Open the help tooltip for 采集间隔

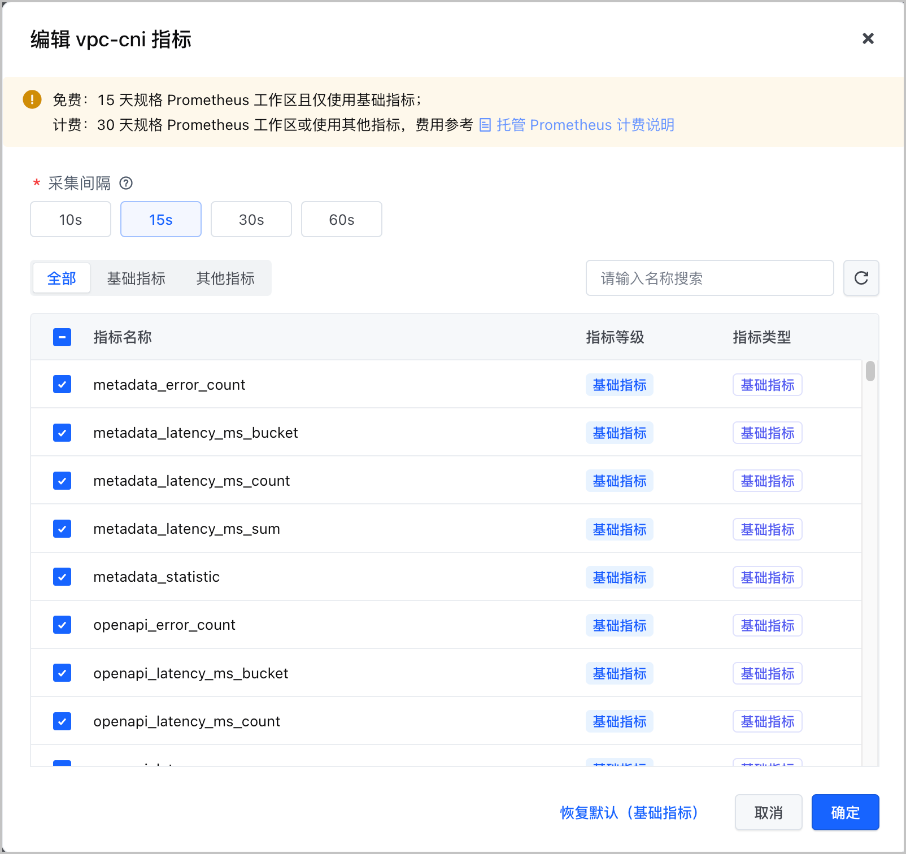coord(127,183)
